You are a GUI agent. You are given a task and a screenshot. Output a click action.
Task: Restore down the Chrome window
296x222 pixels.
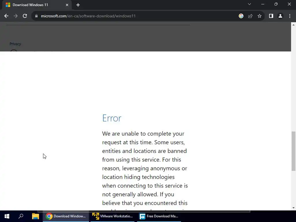276,4
